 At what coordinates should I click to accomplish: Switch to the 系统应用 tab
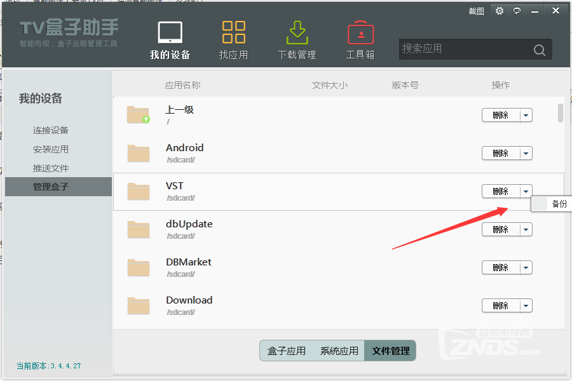pos(339,351)
